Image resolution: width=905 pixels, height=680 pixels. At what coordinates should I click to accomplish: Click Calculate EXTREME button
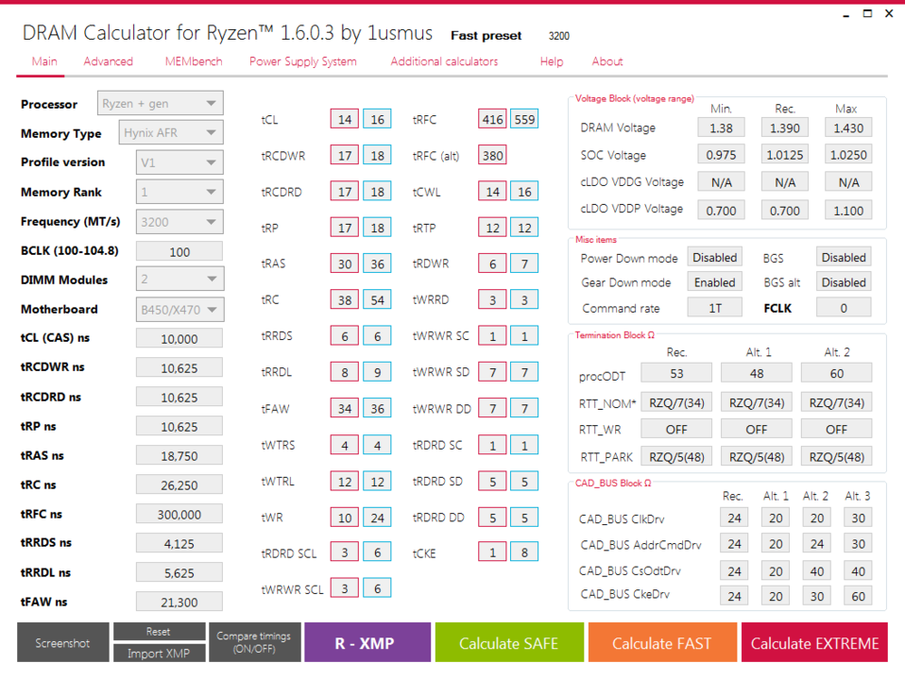(x=814, y=642)
